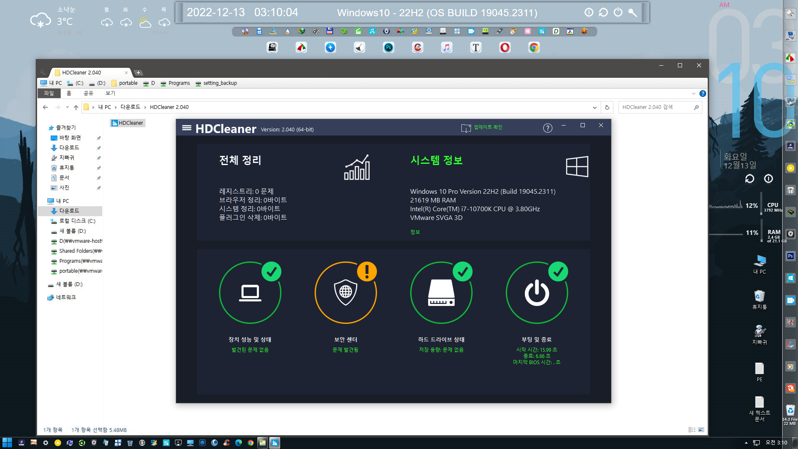This screenshot has width=798, height=449.
Task: Close the 'HDCleaner 2.040' Explorer tab
Action: tap(126, 73)
